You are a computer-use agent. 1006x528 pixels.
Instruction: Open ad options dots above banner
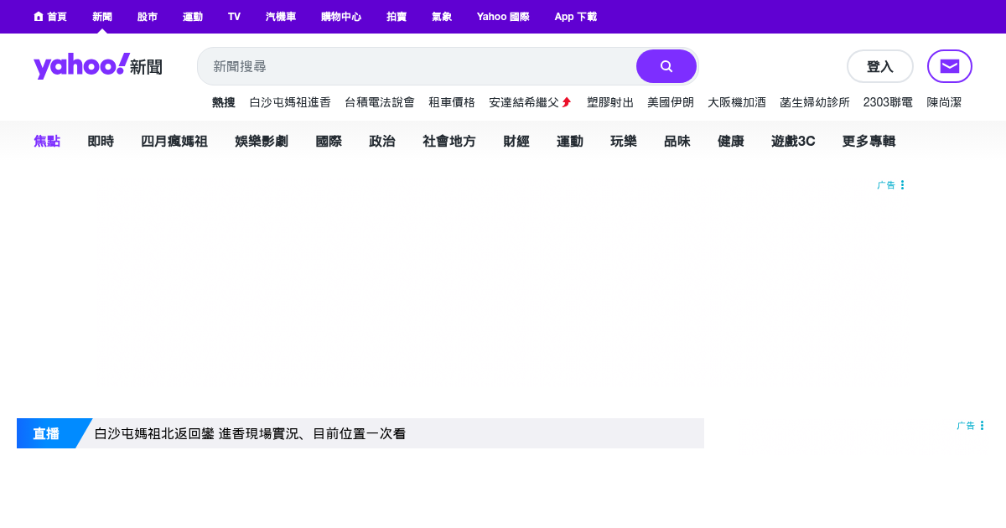(x=902, y=185)
